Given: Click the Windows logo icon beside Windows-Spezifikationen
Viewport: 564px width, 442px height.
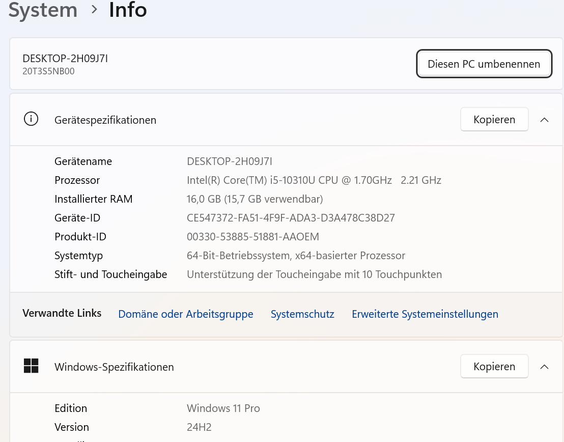Looking at the screenshot, I should (31, 366).
